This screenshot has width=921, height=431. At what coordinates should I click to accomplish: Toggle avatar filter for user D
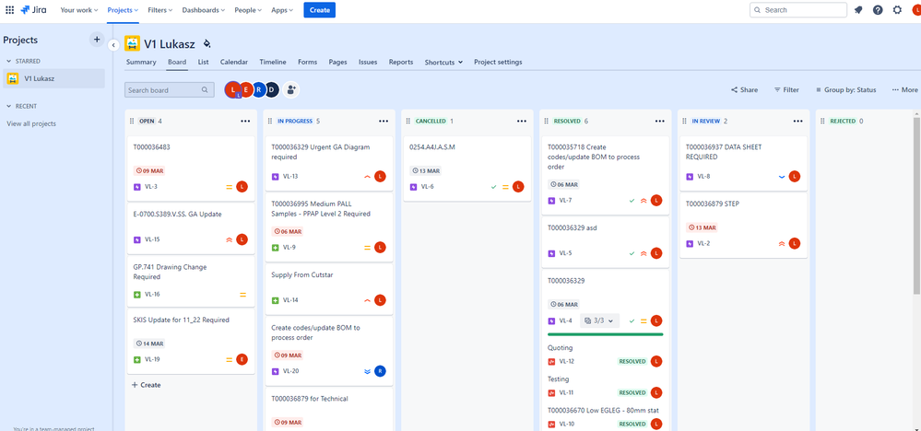(x=271, y=89)
